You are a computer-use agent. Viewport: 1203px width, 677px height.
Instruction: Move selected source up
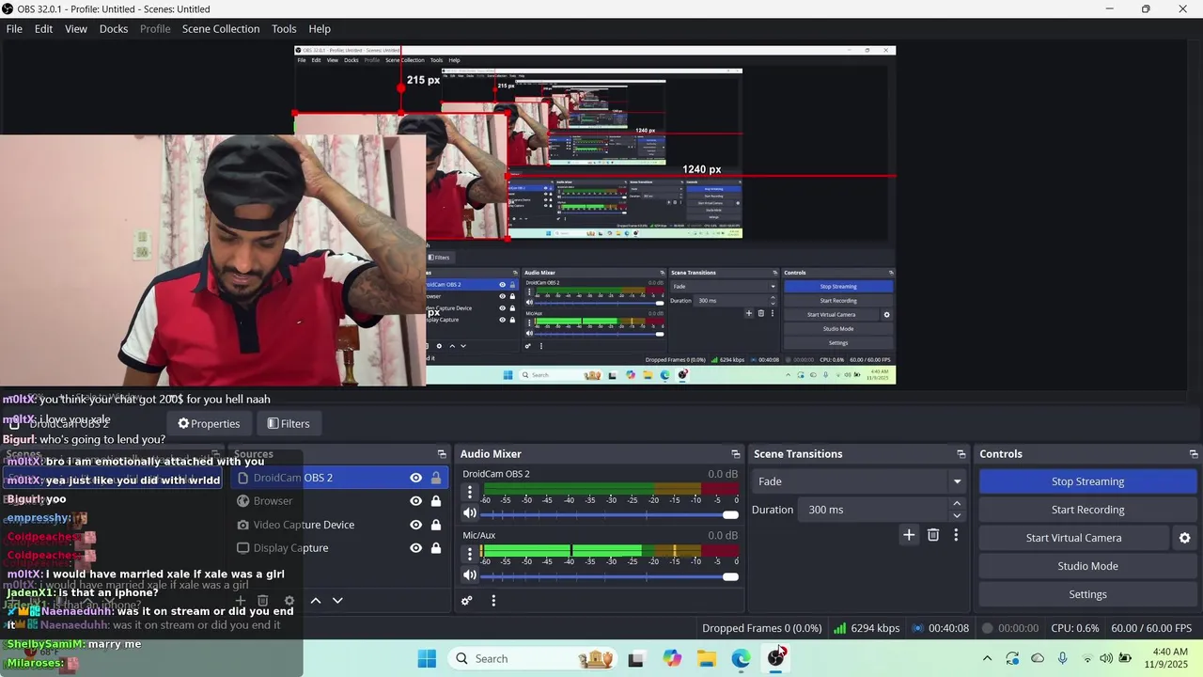pos(316,600)
